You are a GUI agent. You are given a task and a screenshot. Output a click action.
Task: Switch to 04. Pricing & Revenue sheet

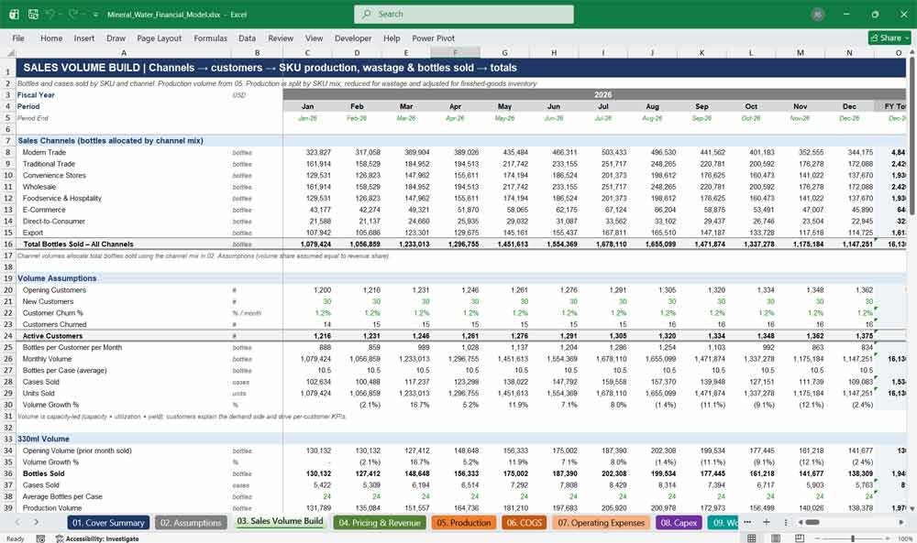point(380,523)
